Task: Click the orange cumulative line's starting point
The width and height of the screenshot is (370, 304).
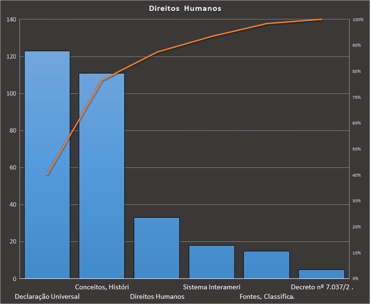Action: 47,175
